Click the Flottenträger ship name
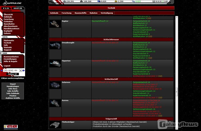 [x=68, y=122]
